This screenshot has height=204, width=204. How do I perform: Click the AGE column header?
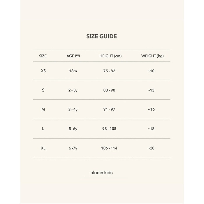[73, 56]
